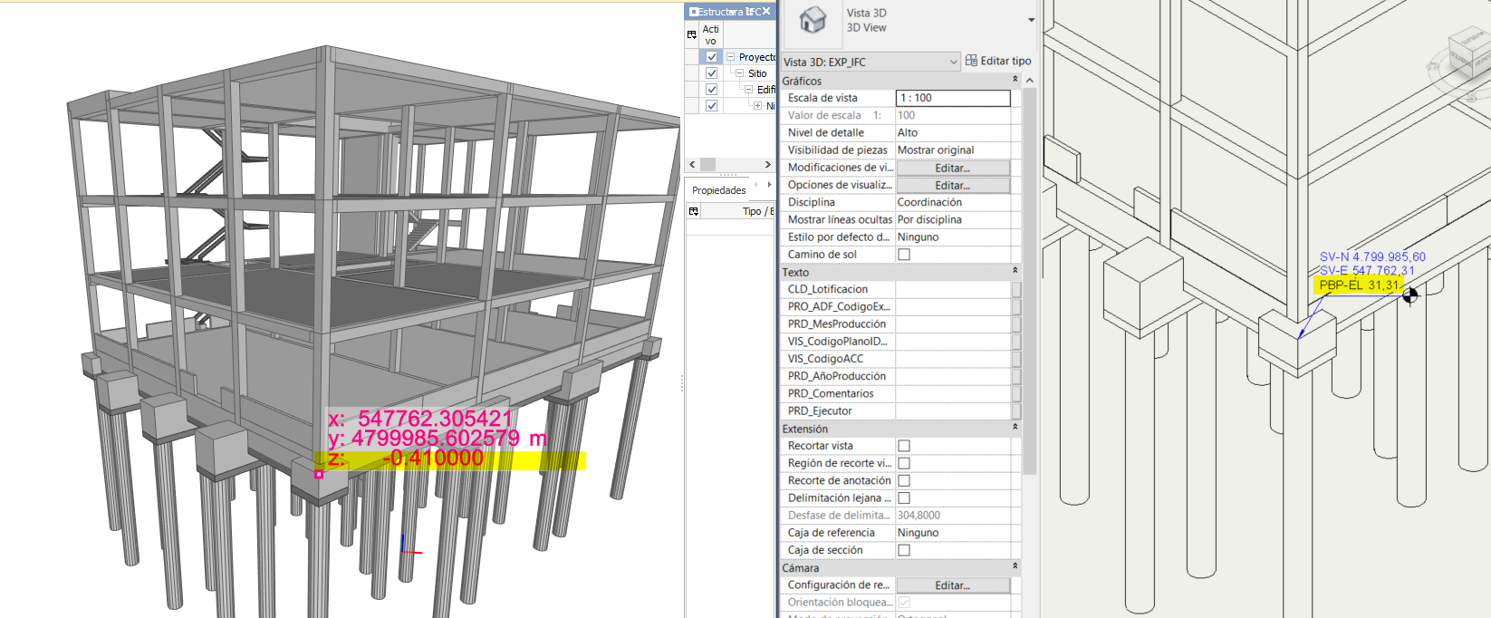Click the Estilo por defecto value Ninguno
1491x618 pixels.
[953, 237]
